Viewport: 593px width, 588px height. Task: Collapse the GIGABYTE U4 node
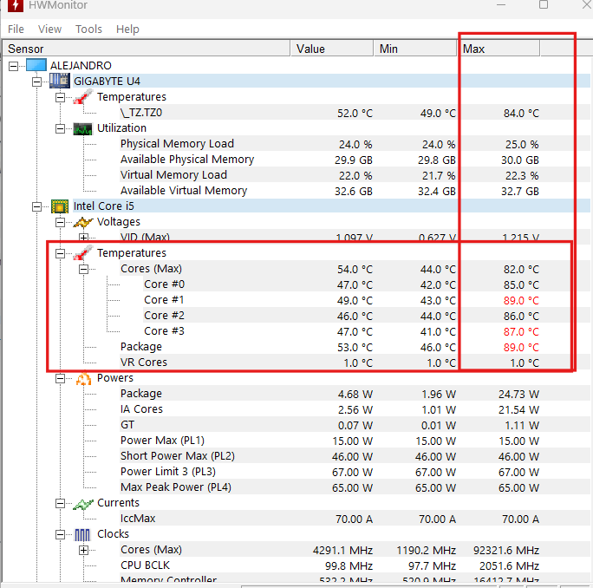pyautogui.click(x=36, y=82)
